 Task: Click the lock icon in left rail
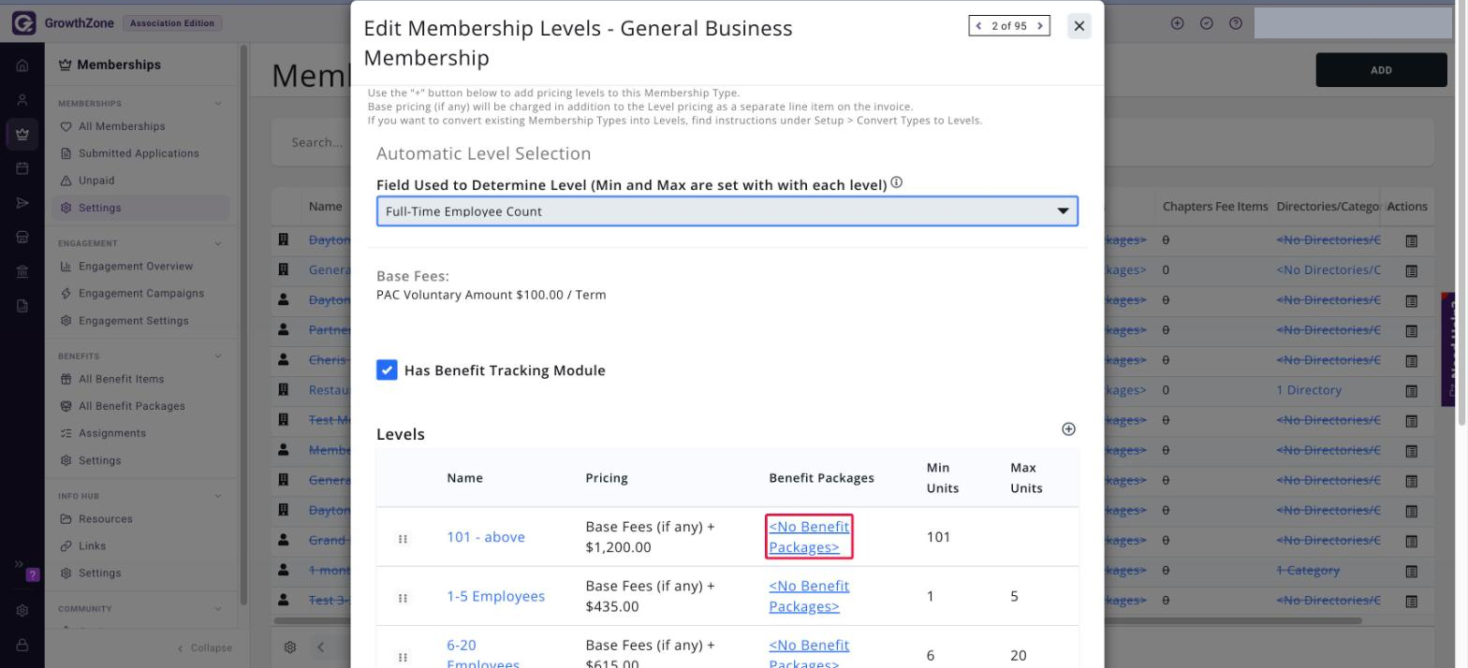point(22,646)
